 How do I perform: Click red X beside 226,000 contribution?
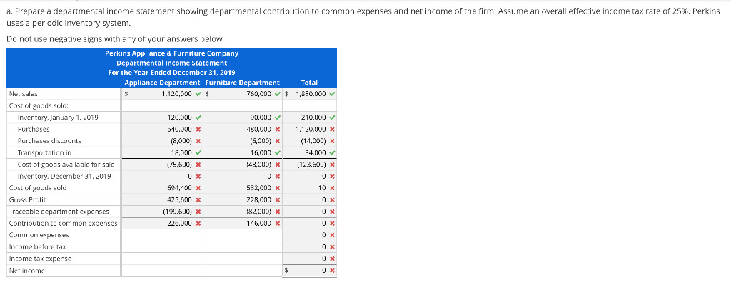coord(198,224)
